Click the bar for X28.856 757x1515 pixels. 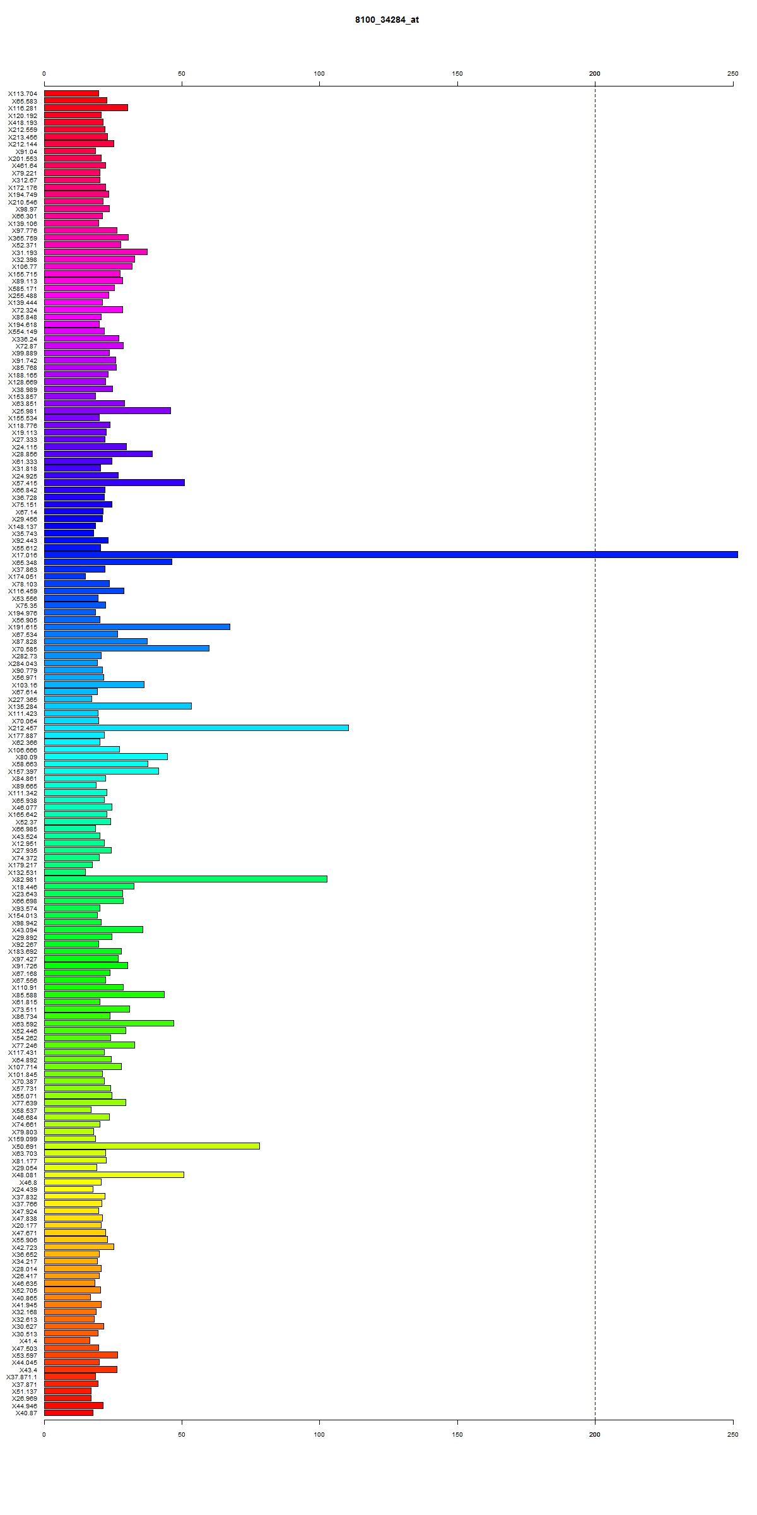click(98, 454)
